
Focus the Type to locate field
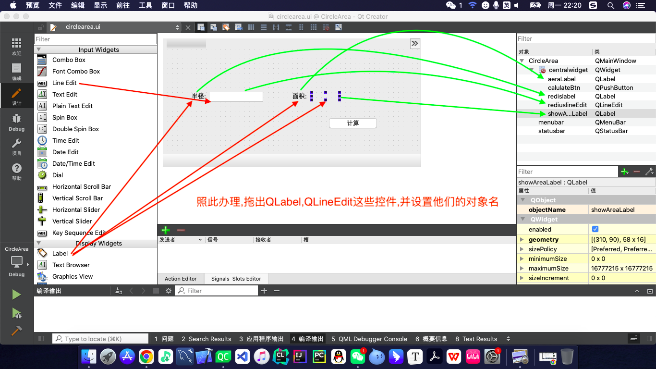tap(100, 339)
